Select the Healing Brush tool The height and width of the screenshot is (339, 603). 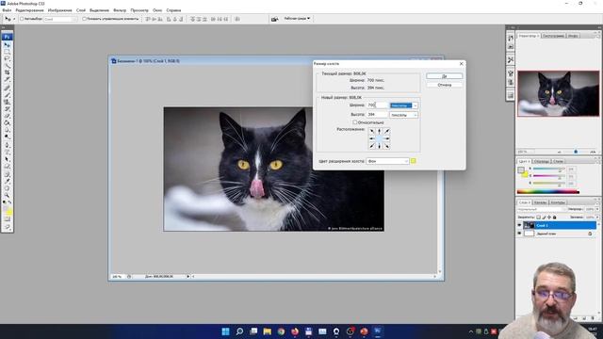pos(7,88)
